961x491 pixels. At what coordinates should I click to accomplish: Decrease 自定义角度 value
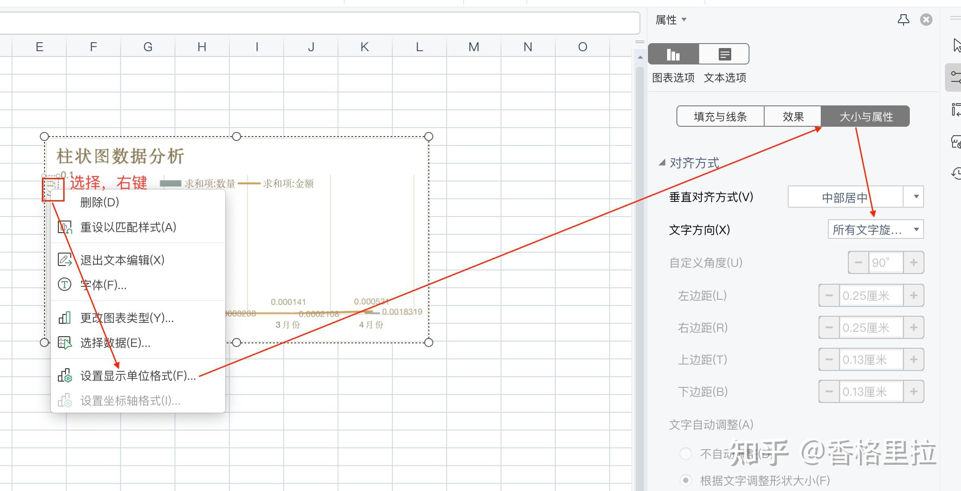coord(858,262)
